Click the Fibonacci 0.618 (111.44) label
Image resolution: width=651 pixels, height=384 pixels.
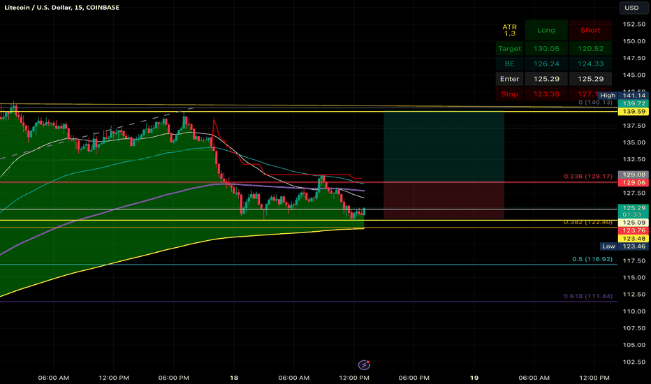pyautogui.click(x=588, y=296)
